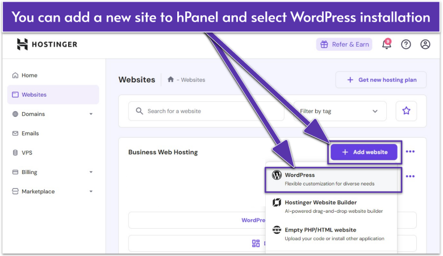Click the www globe icon
Image resolution: width=443 pixels, height=256 pixels.
coord(277,230)
